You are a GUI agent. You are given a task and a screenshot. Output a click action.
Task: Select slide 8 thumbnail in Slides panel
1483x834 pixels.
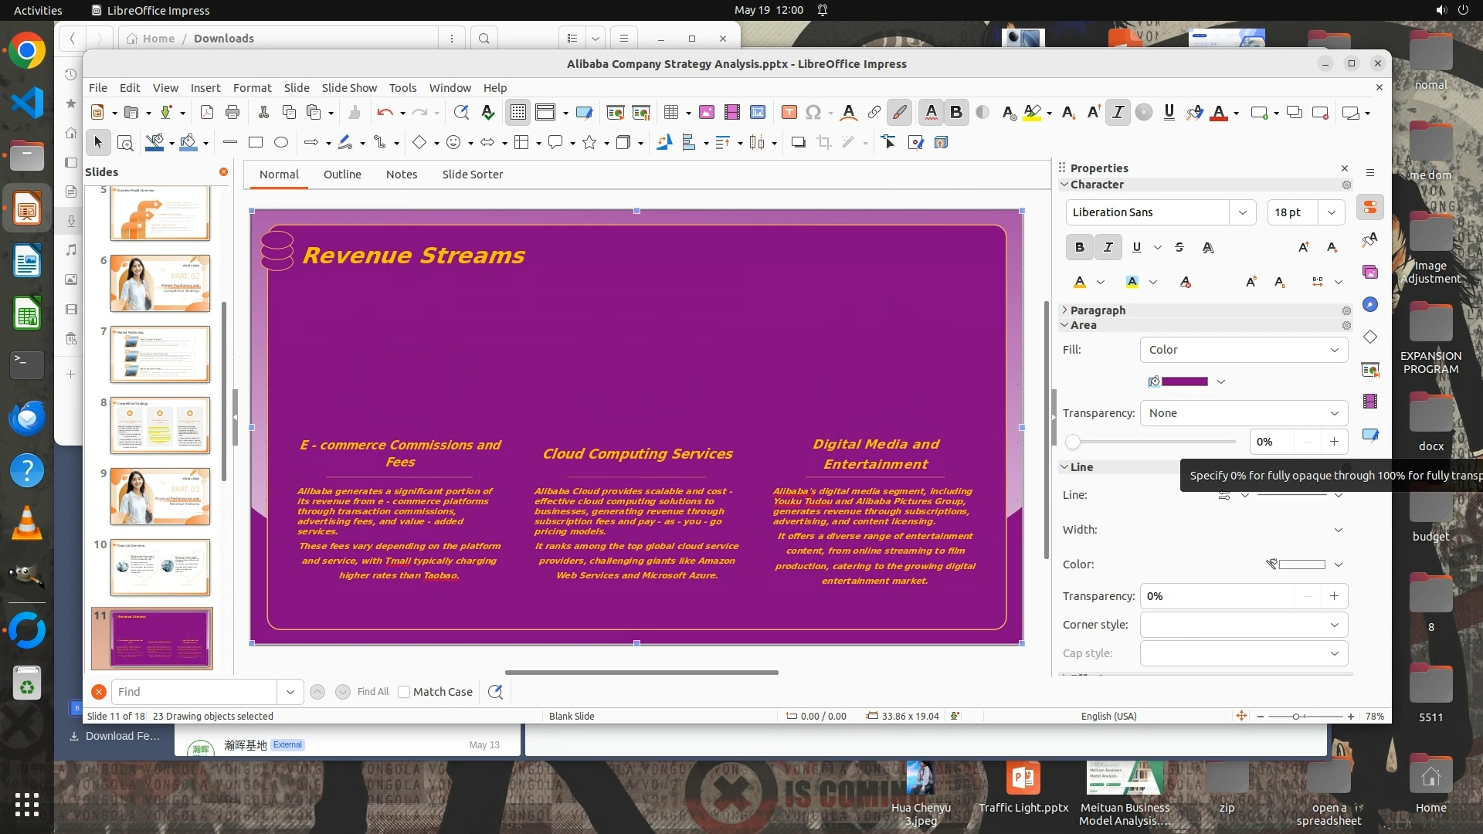(160, 425)
